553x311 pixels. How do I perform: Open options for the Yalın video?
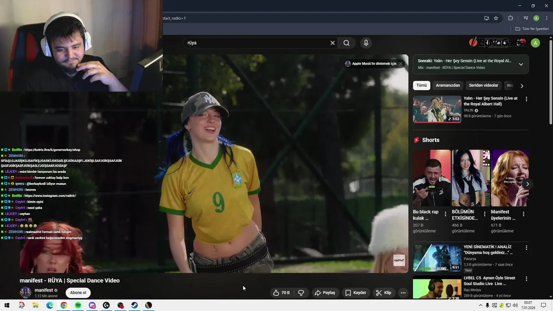[x=526, y=99]
